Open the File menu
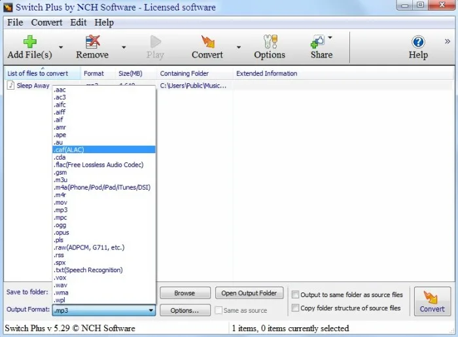 tap(15, 22)
